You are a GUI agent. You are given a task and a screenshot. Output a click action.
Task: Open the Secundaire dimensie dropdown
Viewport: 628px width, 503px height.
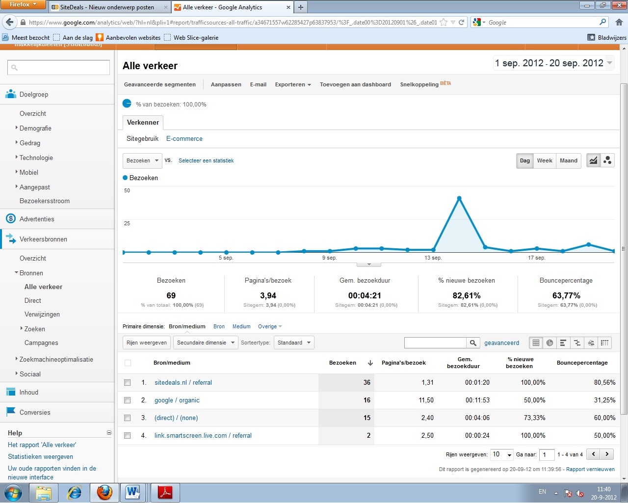click(x=205, y=343)
